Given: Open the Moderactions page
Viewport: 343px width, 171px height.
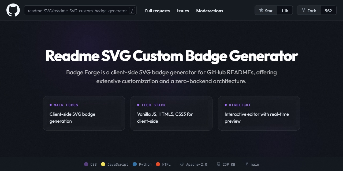Looking at the screenshot, I should pos(210,11).
